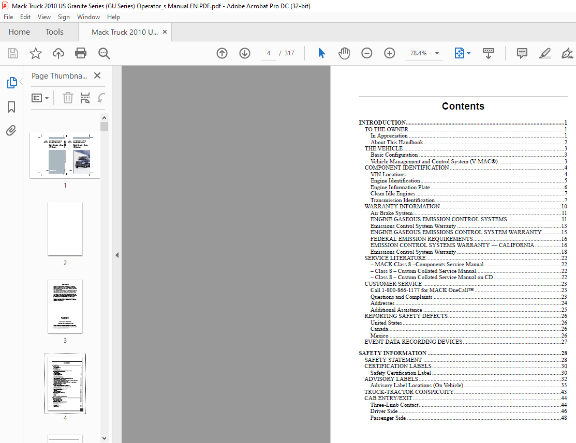The width and height of the screenshot is (576, 443).
Task: Click EVENT DATA RECORDING DEVICES entry
Action: (x=466, y=342)
